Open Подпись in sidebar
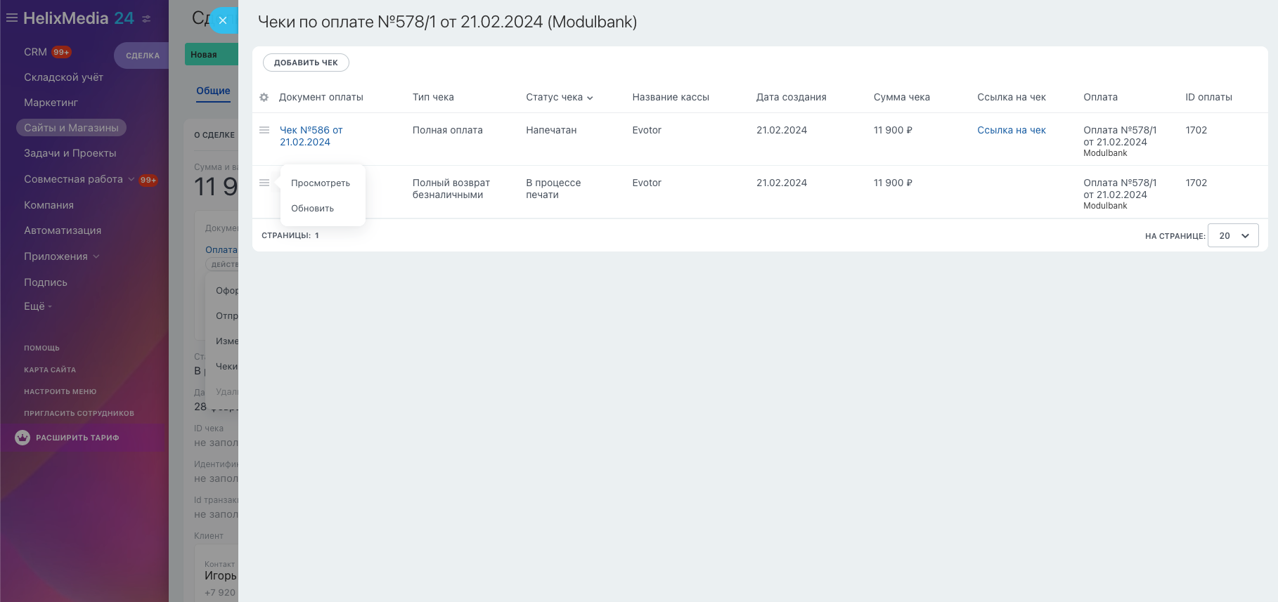 point(46,282)
